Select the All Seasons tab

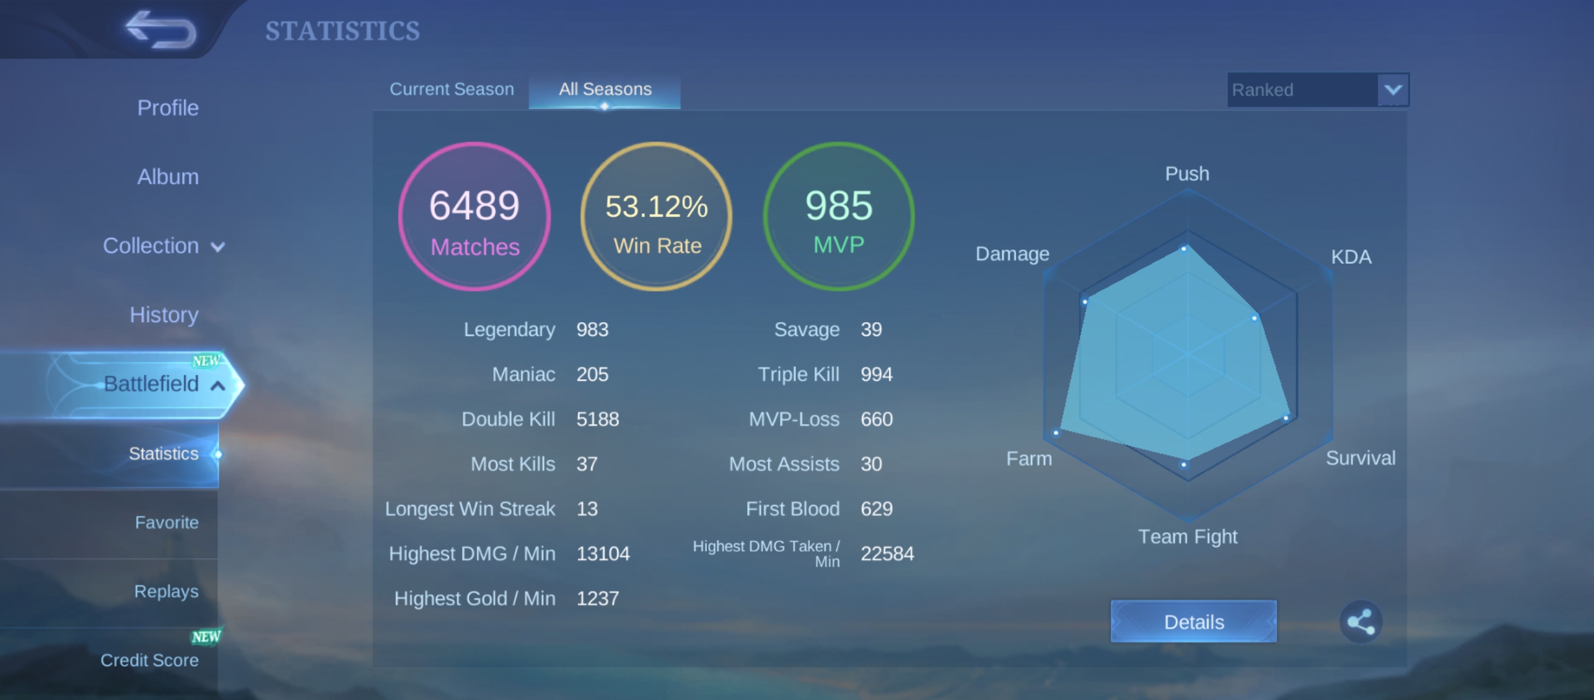(605, 89)
